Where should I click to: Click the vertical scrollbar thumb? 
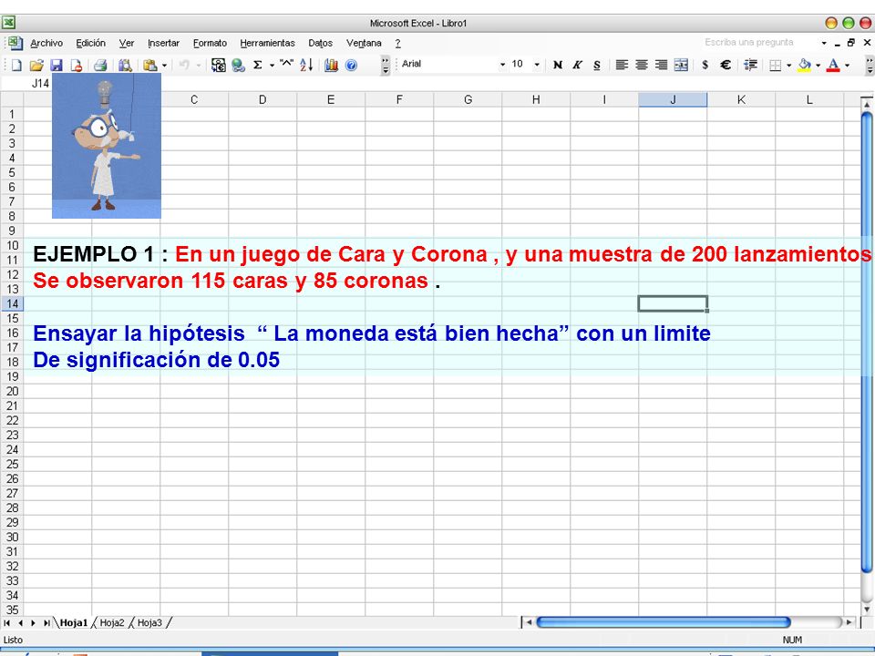[x=867, y=343]
